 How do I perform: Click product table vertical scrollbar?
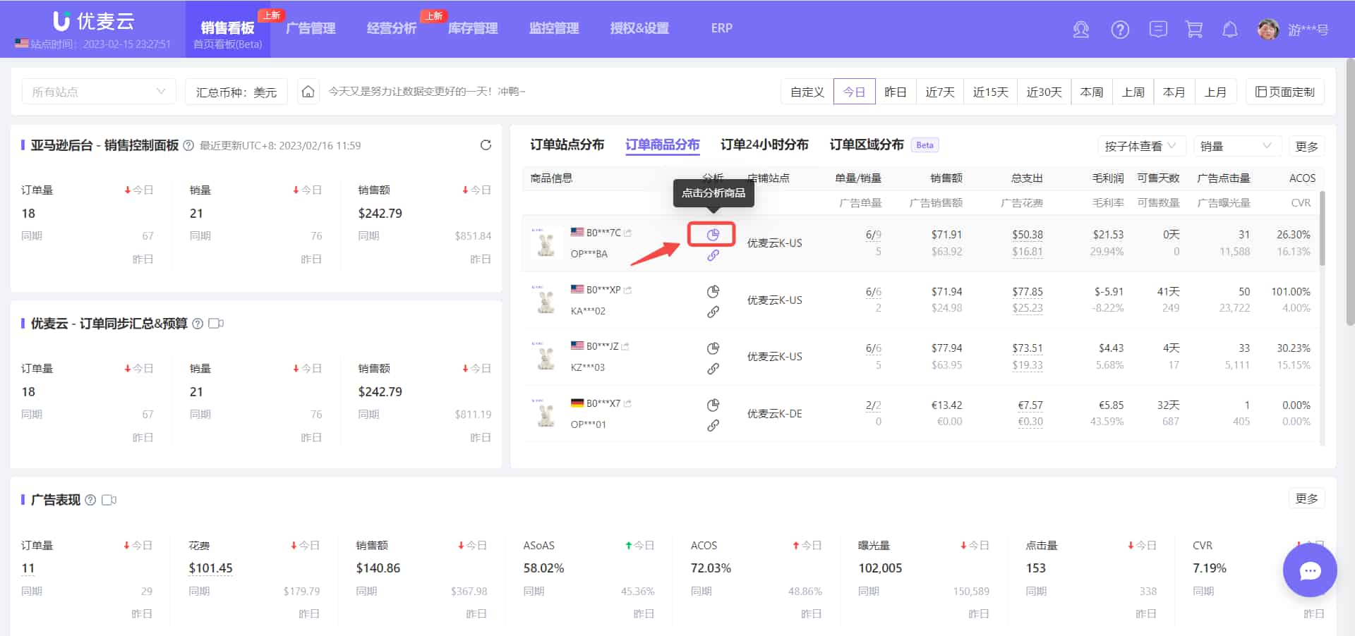point(1322,229)
